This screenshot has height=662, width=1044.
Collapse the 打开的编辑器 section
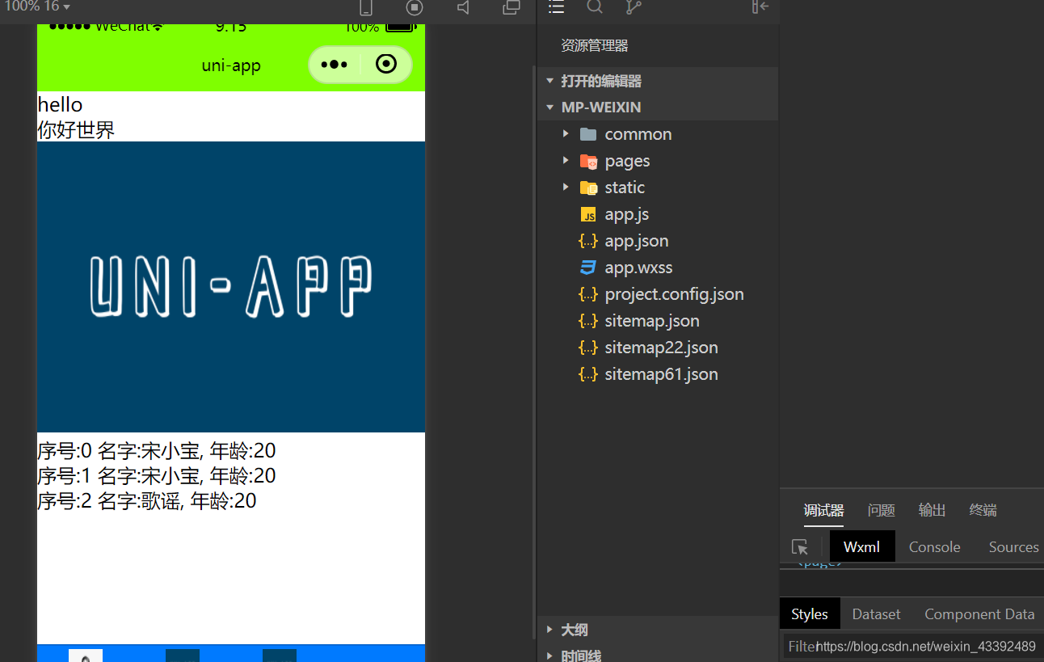coord(658,81)
